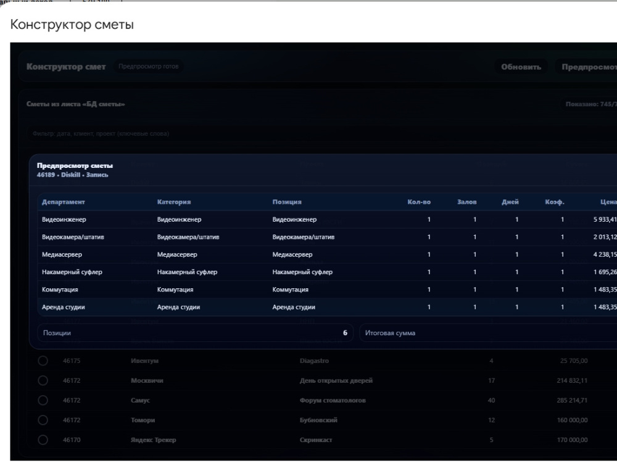
Task: Click Накамерный суфлер in Департамент column
Action: point(72,272)
